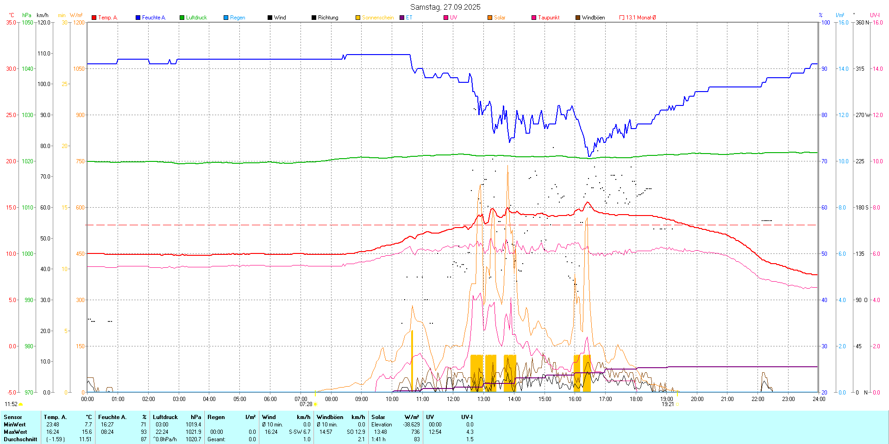Click the chart title Samstag, 27.09.2025
Viewport: 889px width, 444px height.
point(445,7)
